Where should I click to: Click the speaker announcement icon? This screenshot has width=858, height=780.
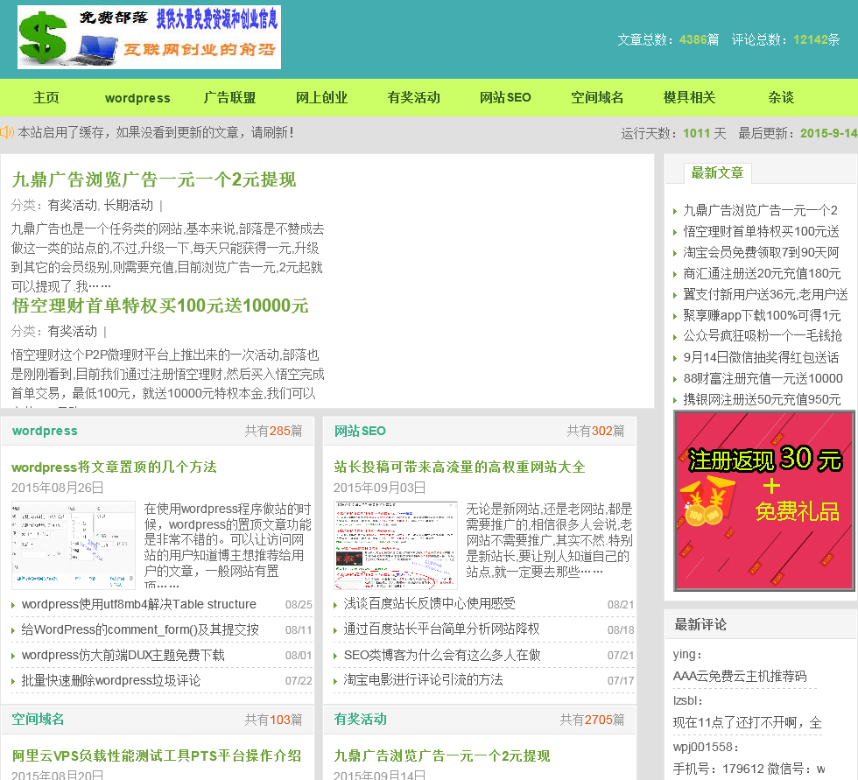pyautogui.click(x=7, y=132)
